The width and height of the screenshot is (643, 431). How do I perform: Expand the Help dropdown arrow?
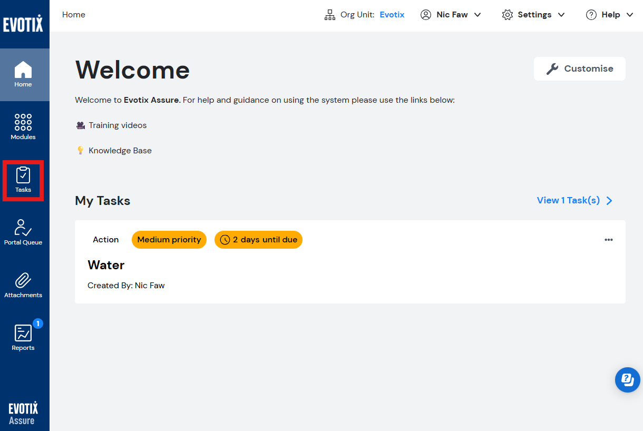point(630,15)
